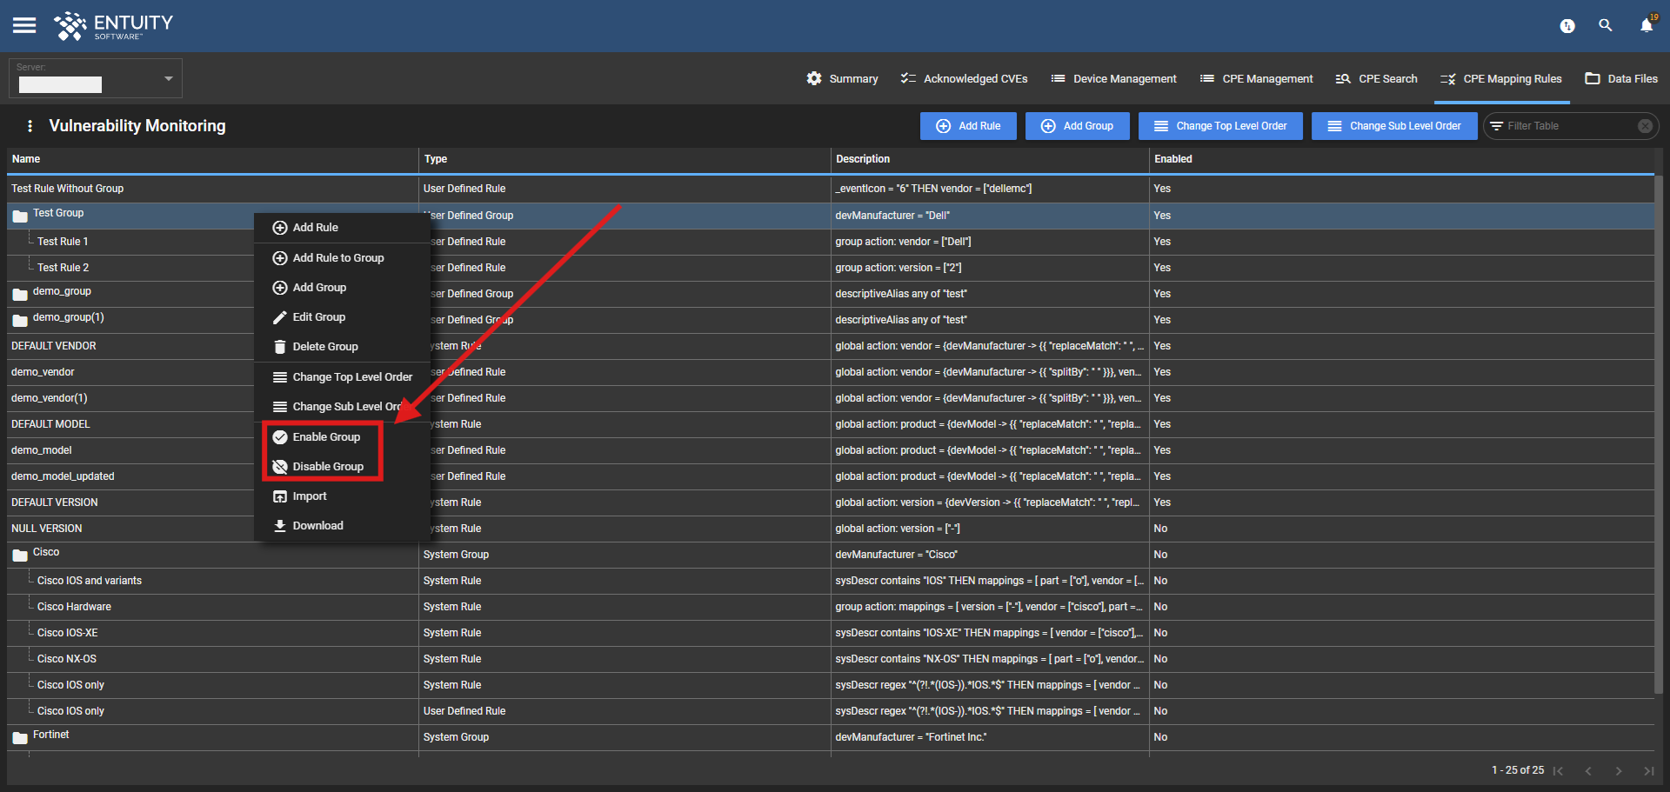
Task: Go to the first page
Action: pos(1558,770)
